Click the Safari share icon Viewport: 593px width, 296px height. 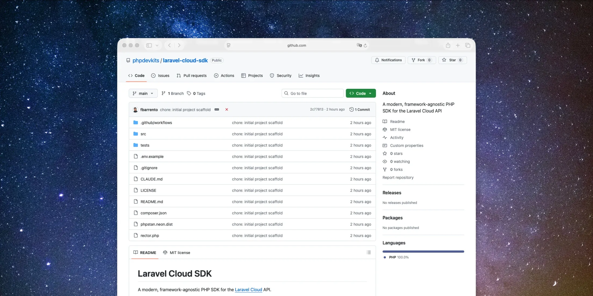448,45
